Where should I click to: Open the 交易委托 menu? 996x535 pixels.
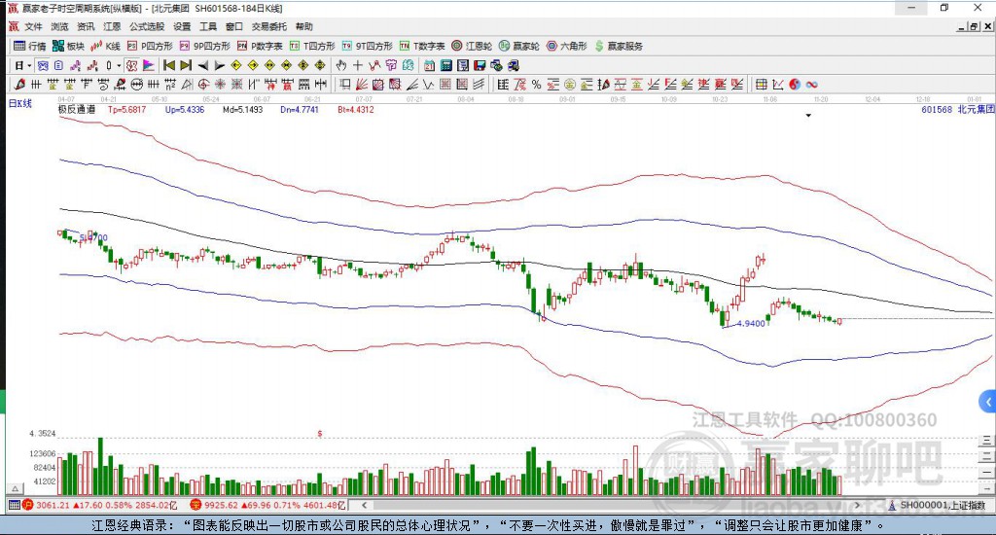[x=268, y=26]
